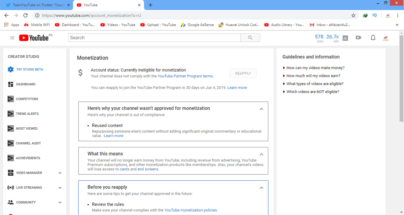Image resolution: width=404 pixels, height=215 pixels.
Task: Open the Gmail Inbox bookmark
Action: 330,25
